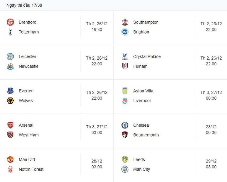Select the Nottm Forest team name
The height and width of the screenshot is (182, 227).
(x=31, y=169)
